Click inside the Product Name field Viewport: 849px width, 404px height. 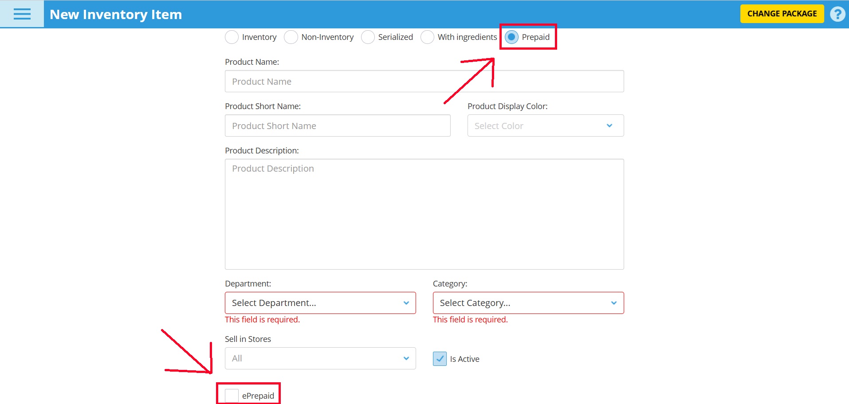click(x=424, y=81)
